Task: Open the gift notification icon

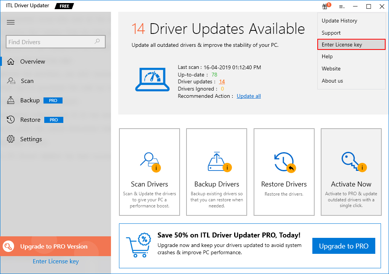Action: pos(326,6)
